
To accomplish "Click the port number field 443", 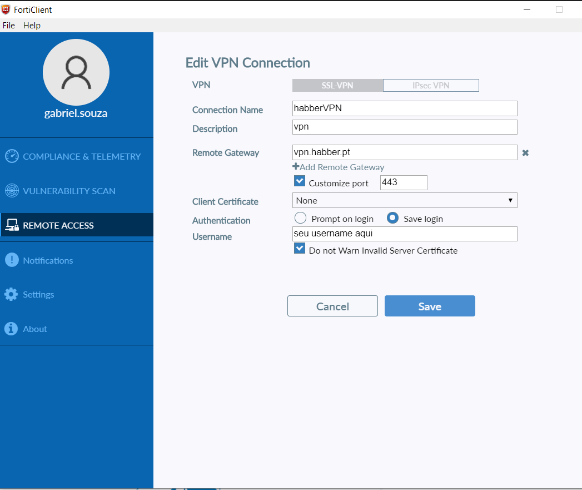I will pos(404,182).
